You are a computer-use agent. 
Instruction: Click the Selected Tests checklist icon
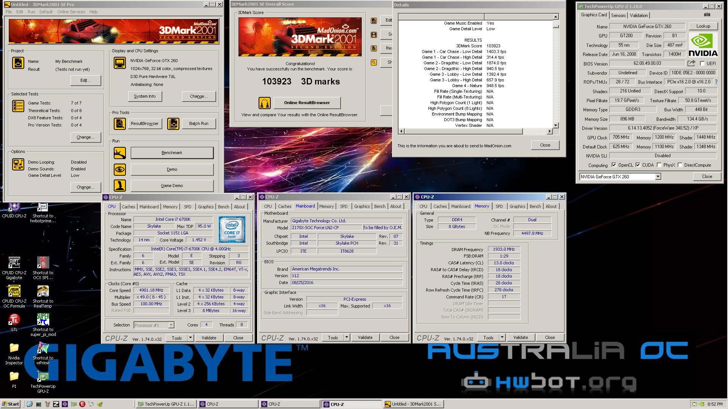pyautogui.click(x=18, y=106)
